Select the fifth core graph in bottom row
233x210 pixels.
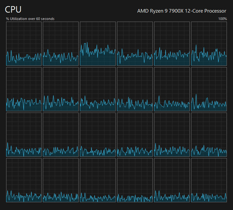tap(172, 180)
